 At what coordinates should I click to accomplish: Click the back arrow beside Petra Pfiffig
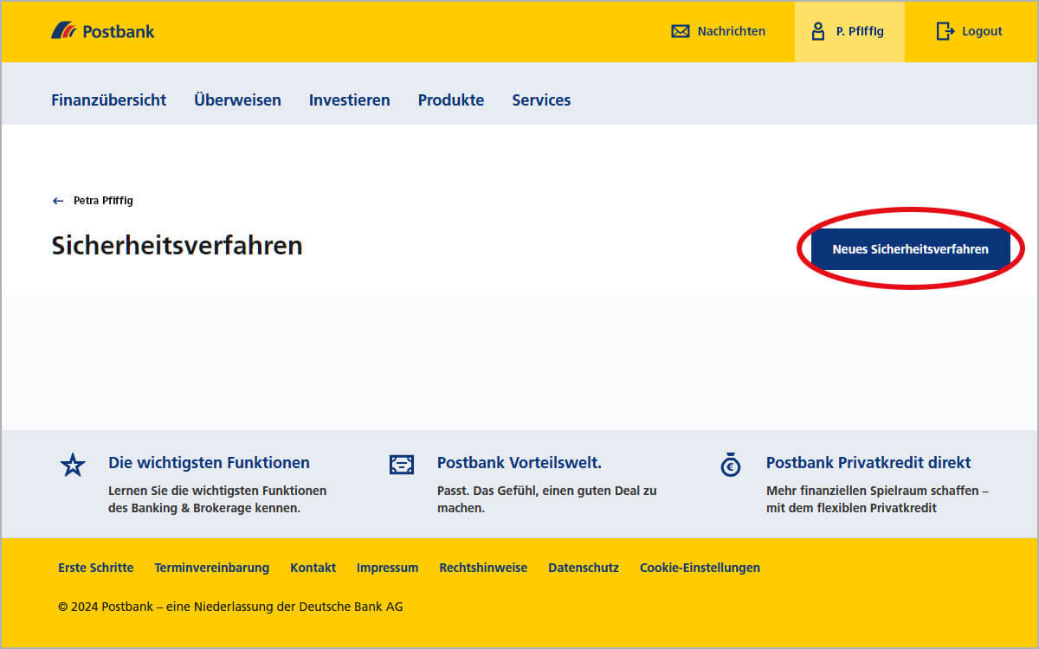(x=57, y=200)
